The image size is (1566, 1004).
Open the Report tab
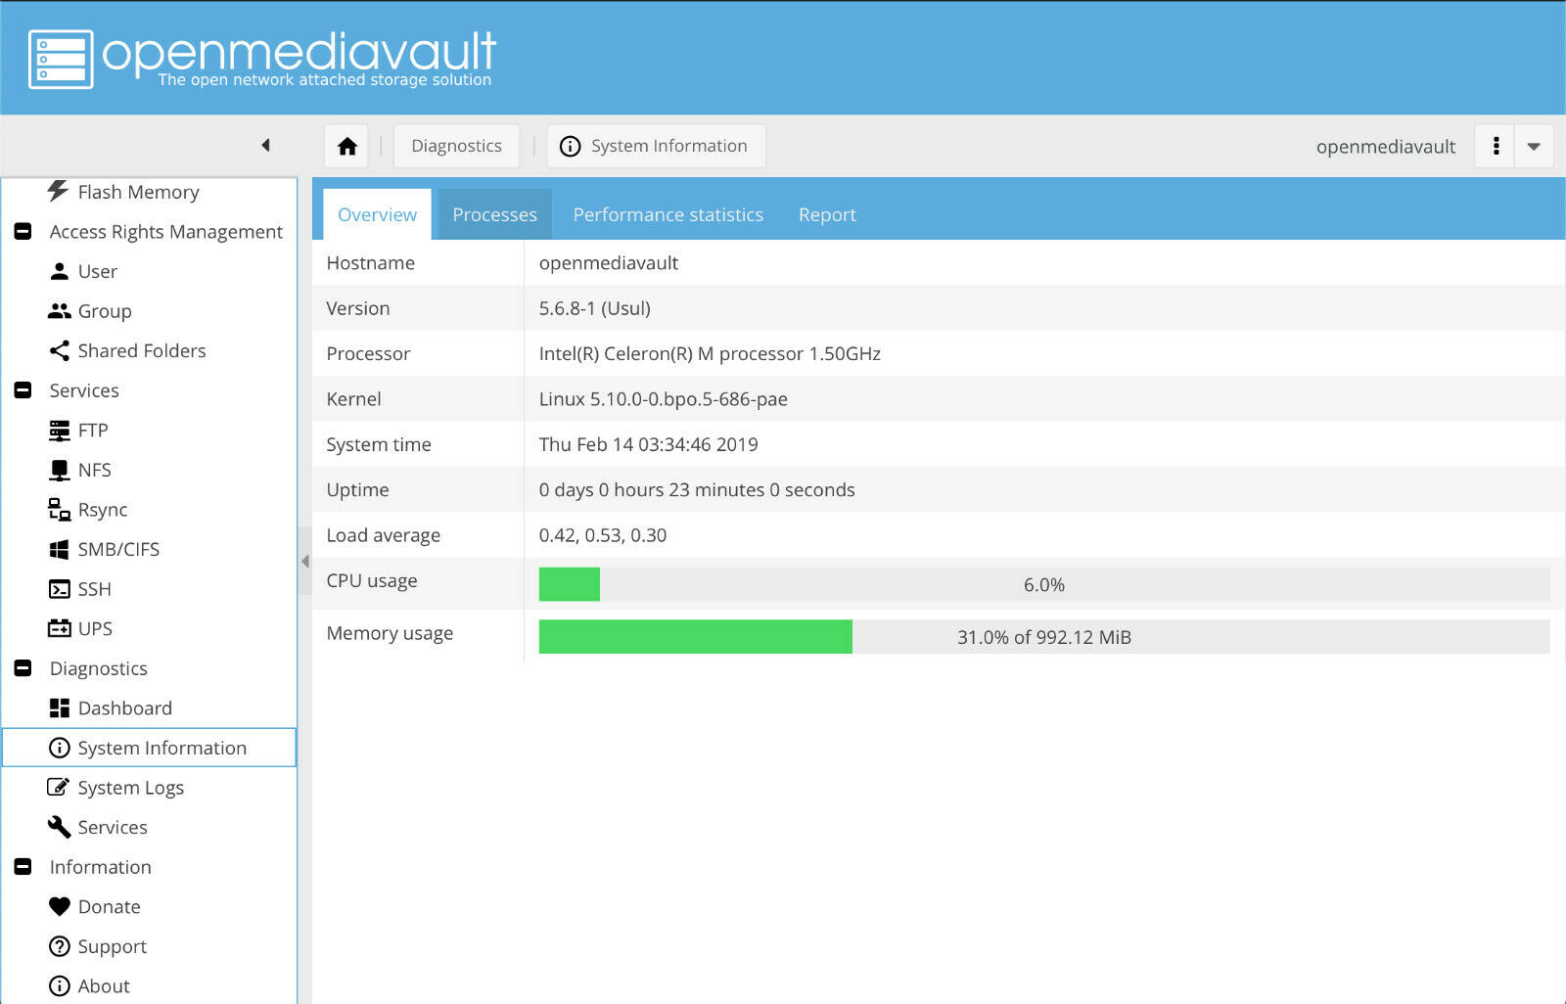827,214
